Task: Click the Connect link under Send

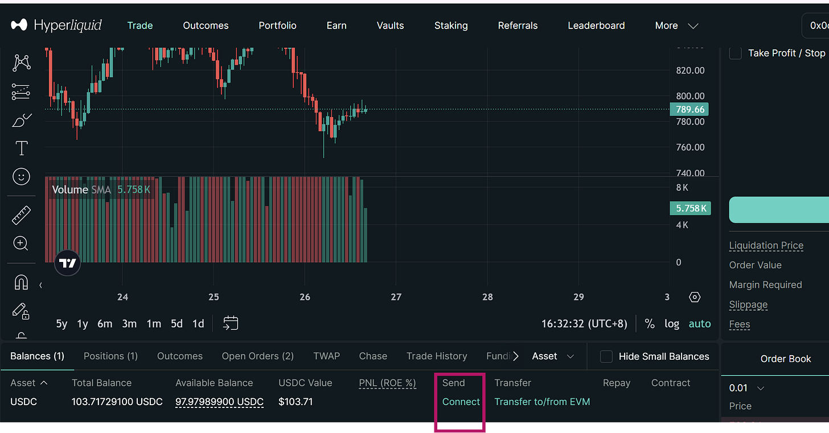Action: coord(461,402)
